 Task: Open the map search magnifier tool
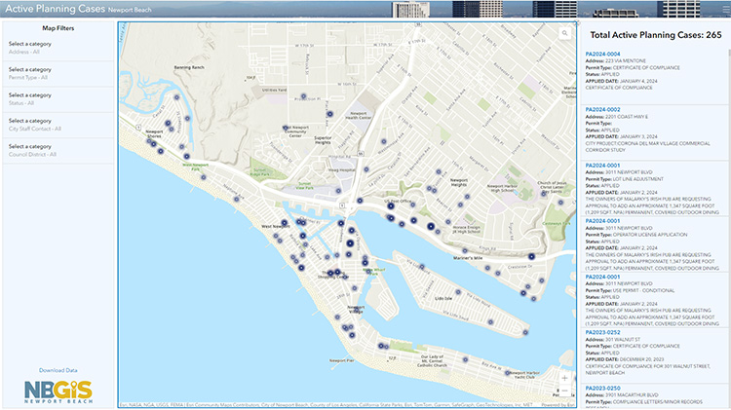[x=563, y=32]
